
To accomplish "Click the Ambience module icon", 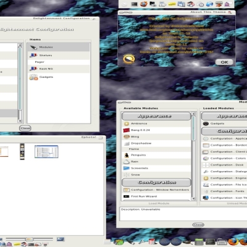I will click(127, 124).
